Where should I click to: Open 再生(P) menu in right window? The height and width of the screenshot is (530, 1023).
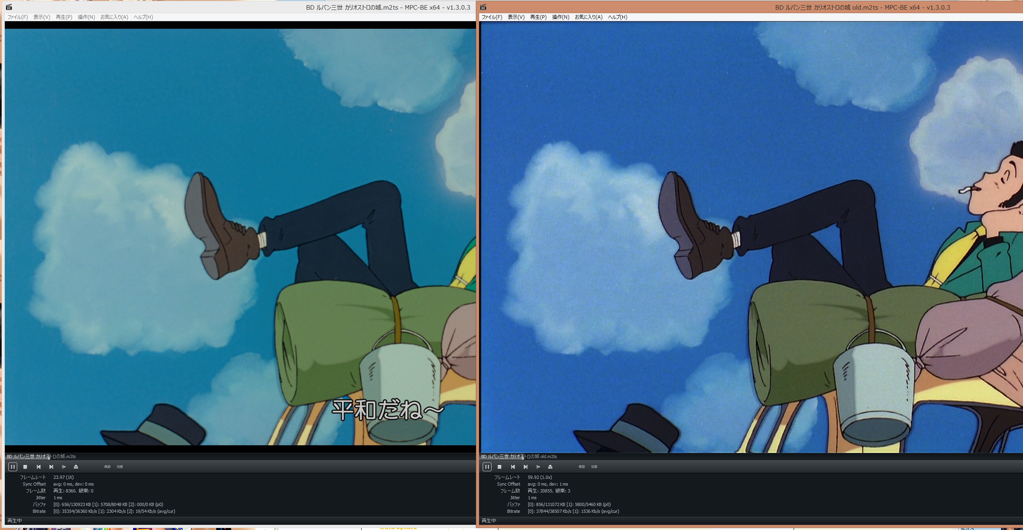coord(538,17)
